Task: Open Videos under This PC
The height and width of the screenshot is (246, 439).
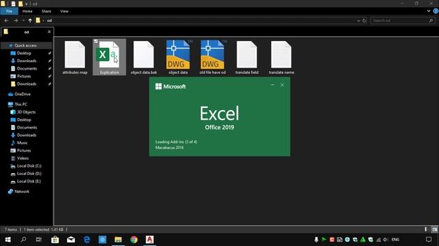Action: click(x=23, y=158)
